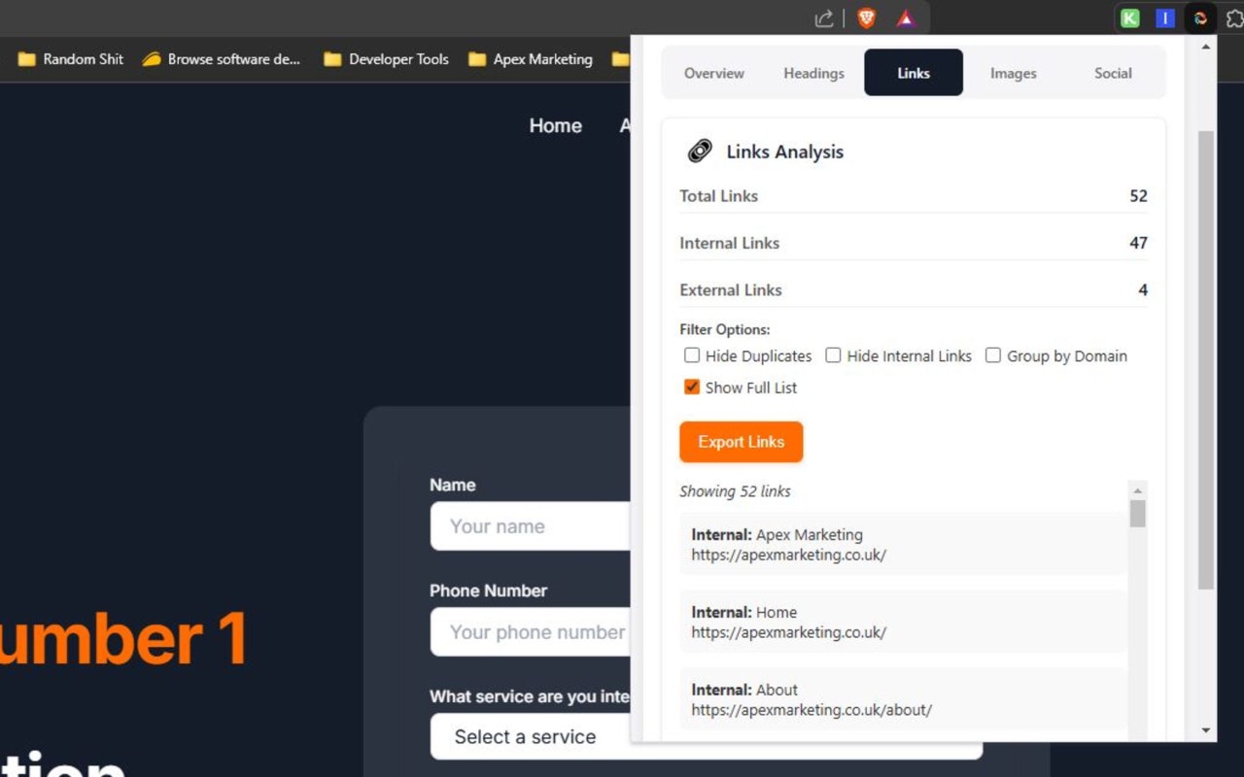
Task: Switch to the Images tab
Action: 1014,73
